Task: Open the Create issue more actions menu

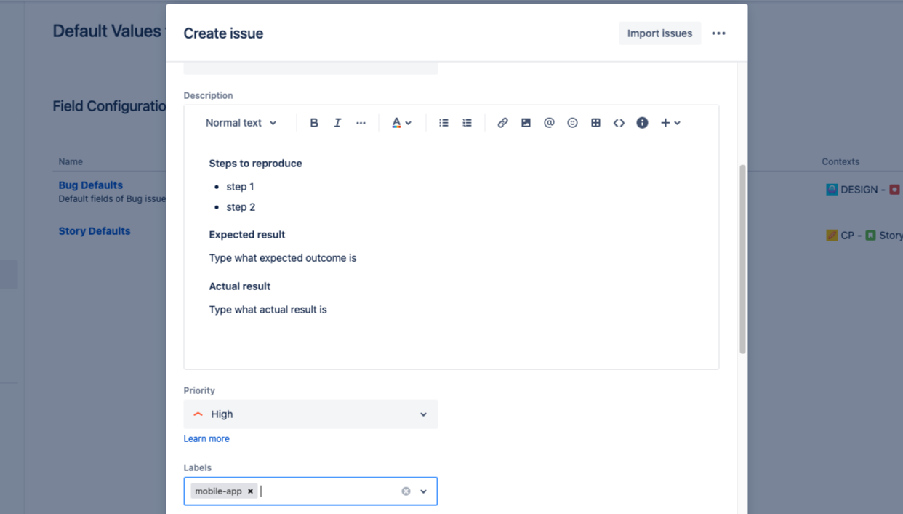Action: point(718,33)
